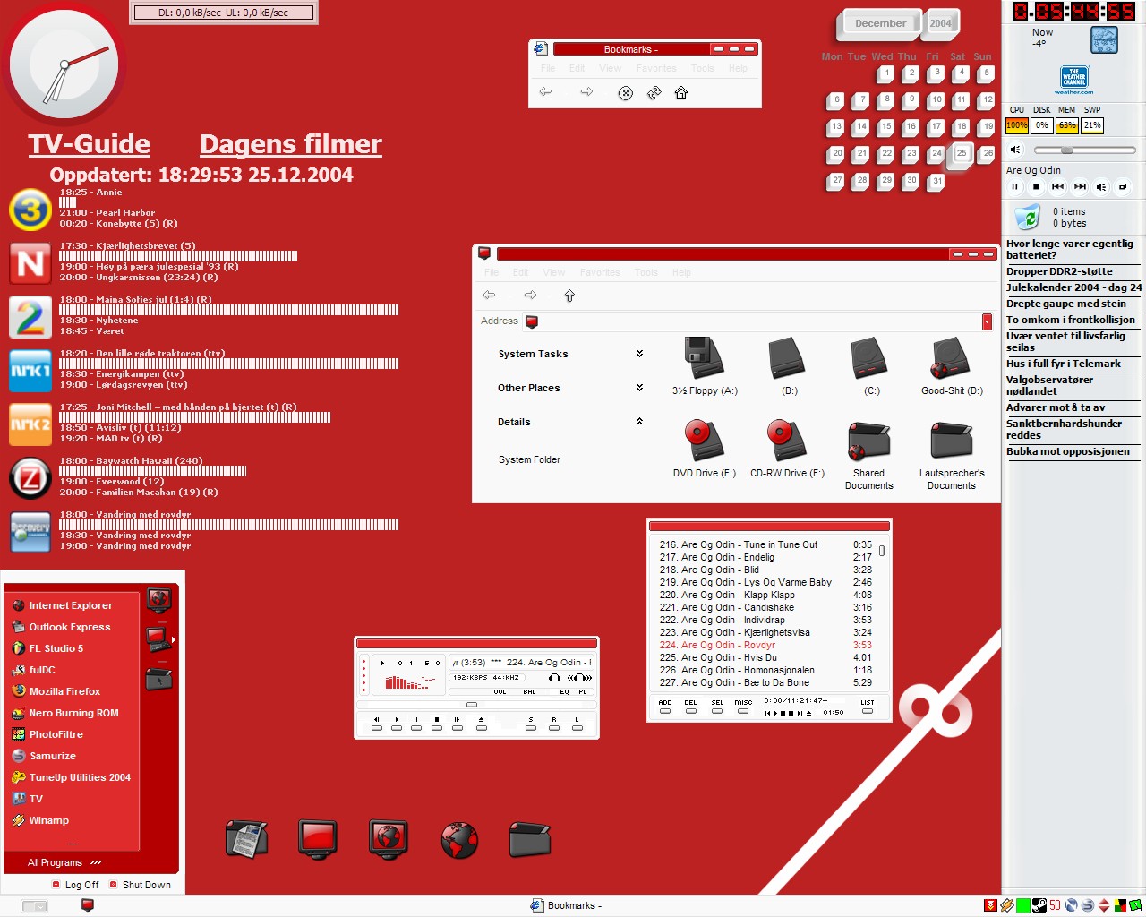The image size is (1146, 917).
Task: Open Help menu in Explorer window
Action: click(681, 272)
